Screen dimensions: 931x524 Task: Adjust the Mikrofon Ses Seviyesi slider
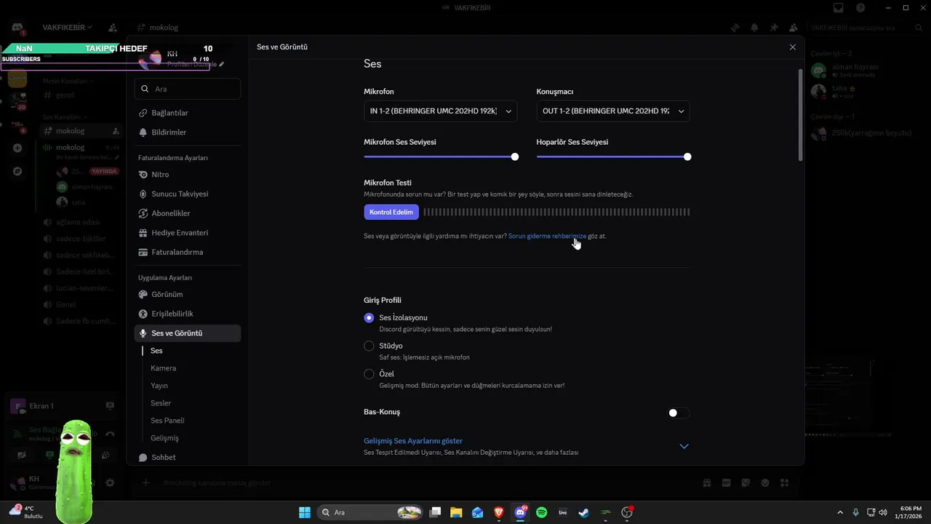441,156
